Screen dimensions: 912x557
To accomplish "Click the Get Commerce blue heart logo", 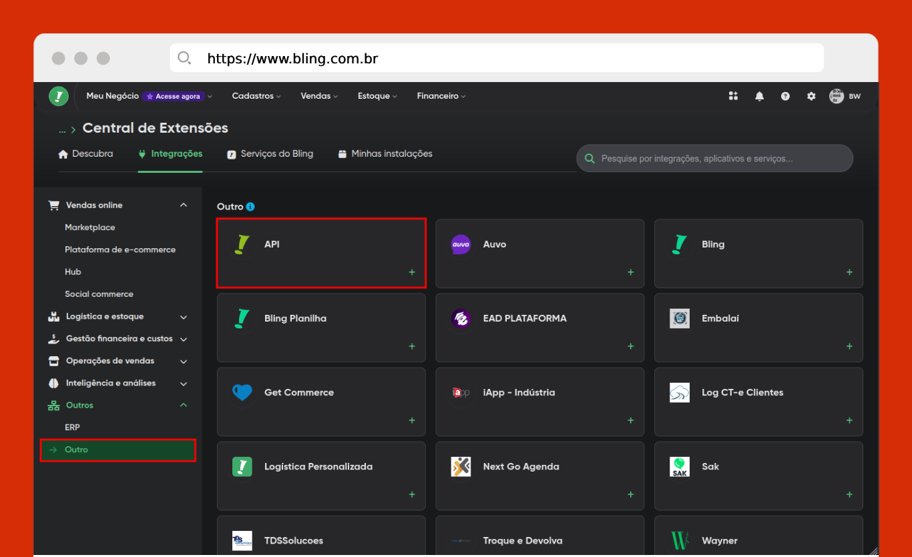I will tap(242, 392).
